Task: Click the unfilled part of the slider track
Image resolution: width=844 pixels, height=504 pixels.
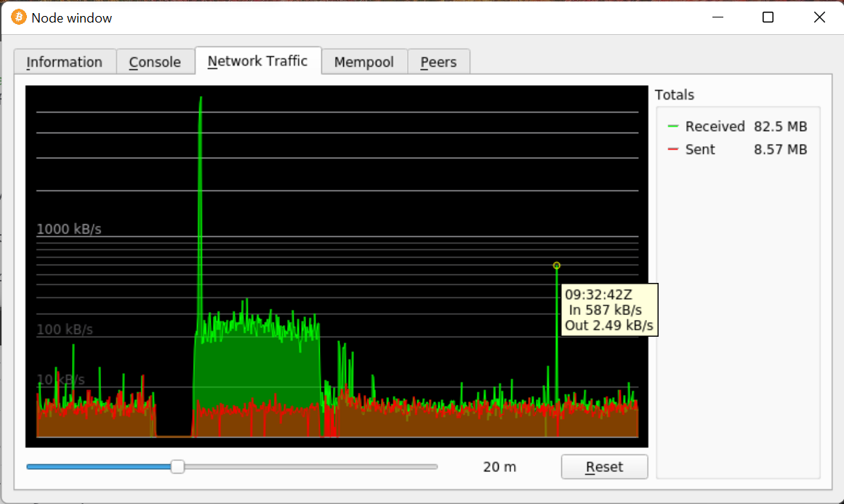Action: (x=310, y=467)
